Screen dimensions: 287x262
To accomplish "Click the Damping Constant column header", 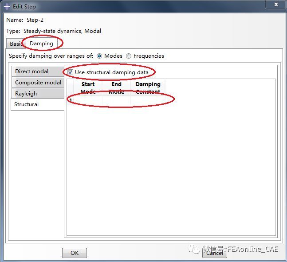I will [x=148, y=87].
